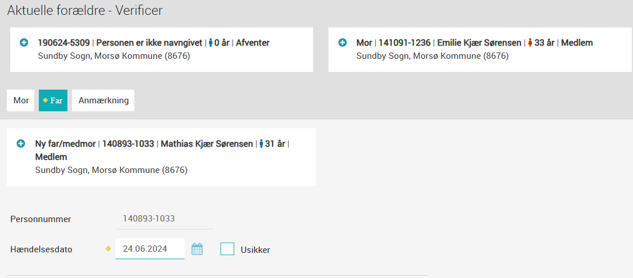Image resolution: width=633 pixels, height=278 pixels.
Task: Tick the Usikker checkbox
Action: tap(227, 249)
